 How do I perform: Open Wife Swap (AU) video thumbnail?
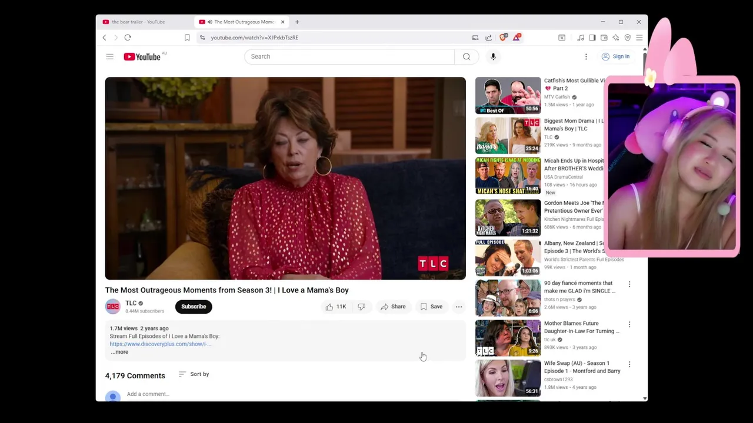click(x=508, y=378)
